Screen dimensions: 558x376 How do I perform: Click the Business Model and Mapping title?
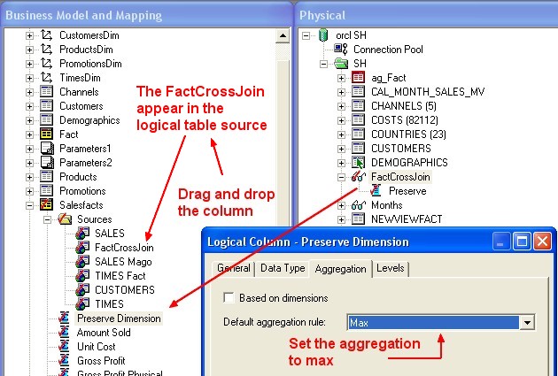coord(83,15)
